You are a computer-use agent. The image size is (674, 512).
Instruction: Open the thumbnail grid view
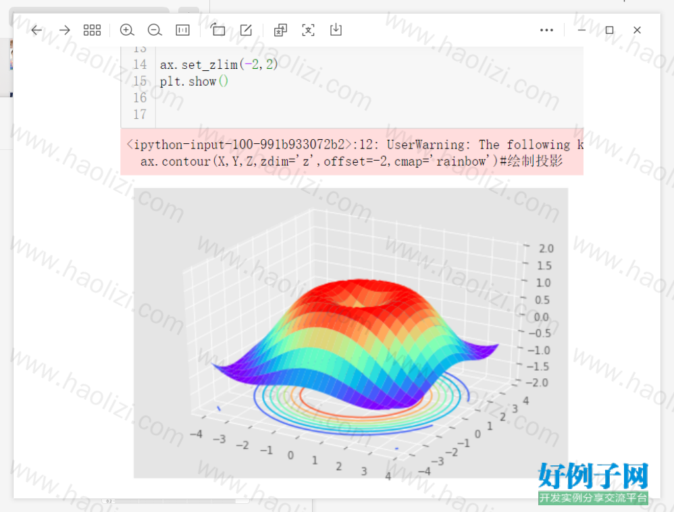(92, 30)
